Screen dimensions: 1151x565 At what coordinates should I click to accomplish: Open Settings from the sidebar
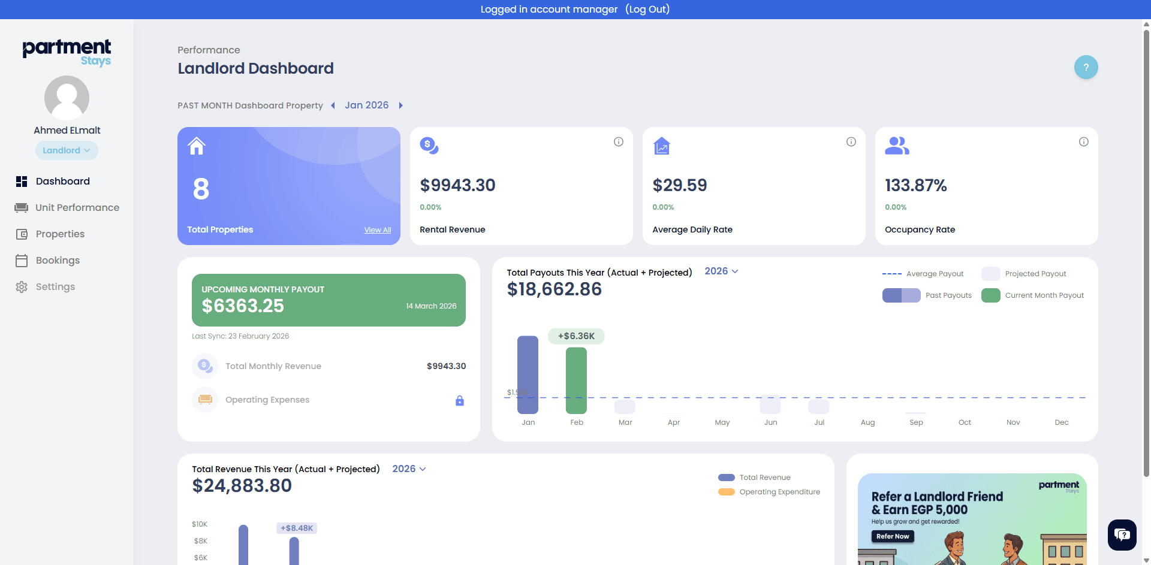55,286
